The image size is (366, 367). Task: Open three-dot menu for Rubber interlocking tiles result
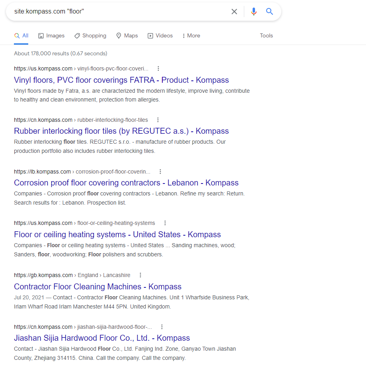click(x=158, y=120)
